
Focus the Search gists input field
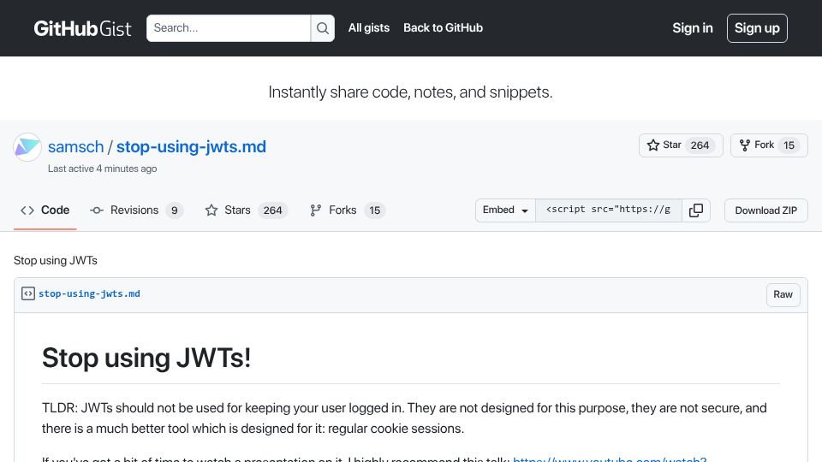click(x=229, y=28)
